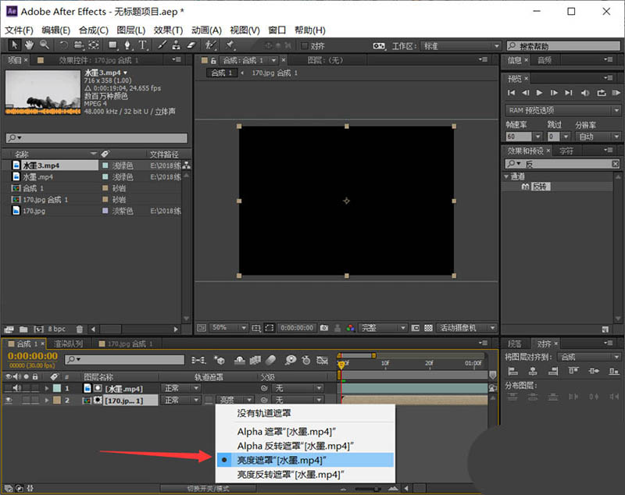Switch to the 渲染队列 tab
The width and height of the screenshot is (625, 495).
click(x=69, y=344)
